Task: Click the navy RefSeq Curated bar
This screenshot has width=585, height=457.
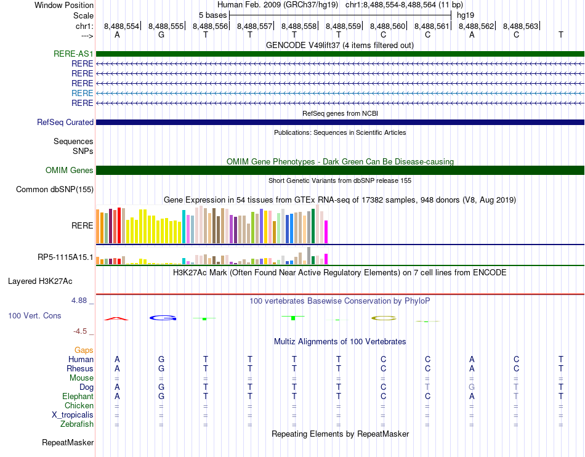Action: (340, 123)
